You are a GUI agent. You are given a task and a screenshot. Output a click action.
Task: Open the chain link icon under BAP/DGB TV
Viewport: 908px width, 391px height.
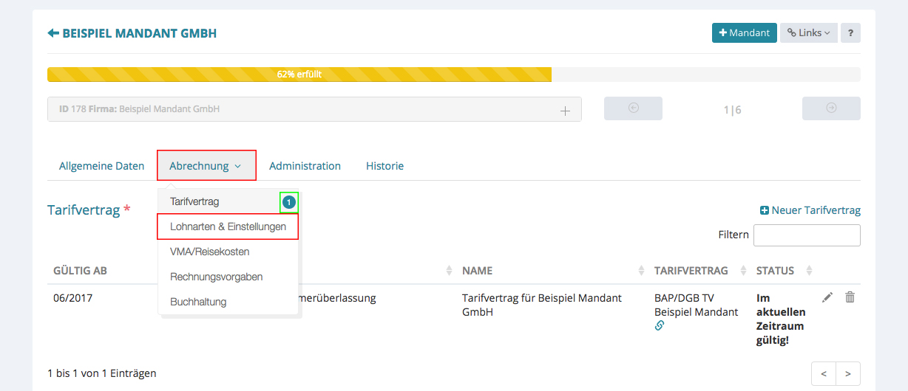660,325
